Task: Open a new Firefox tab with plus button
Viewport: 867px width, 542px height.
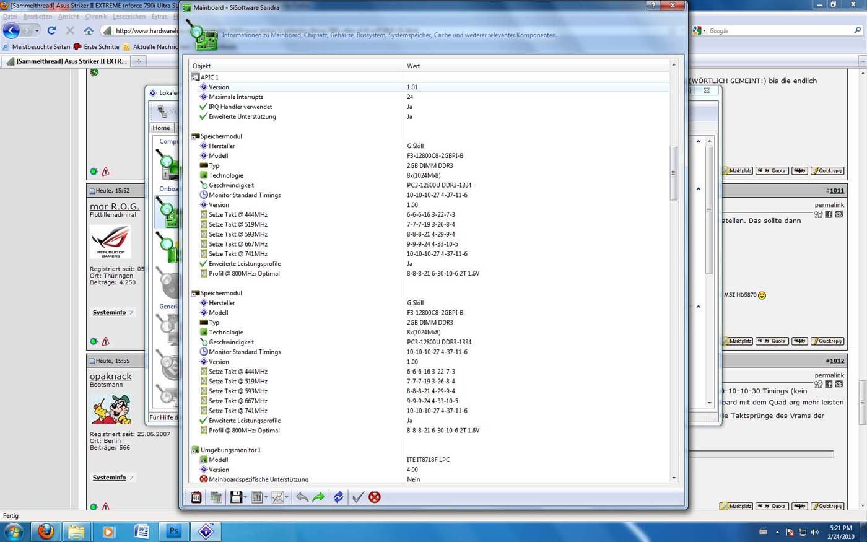Action: 139,61
